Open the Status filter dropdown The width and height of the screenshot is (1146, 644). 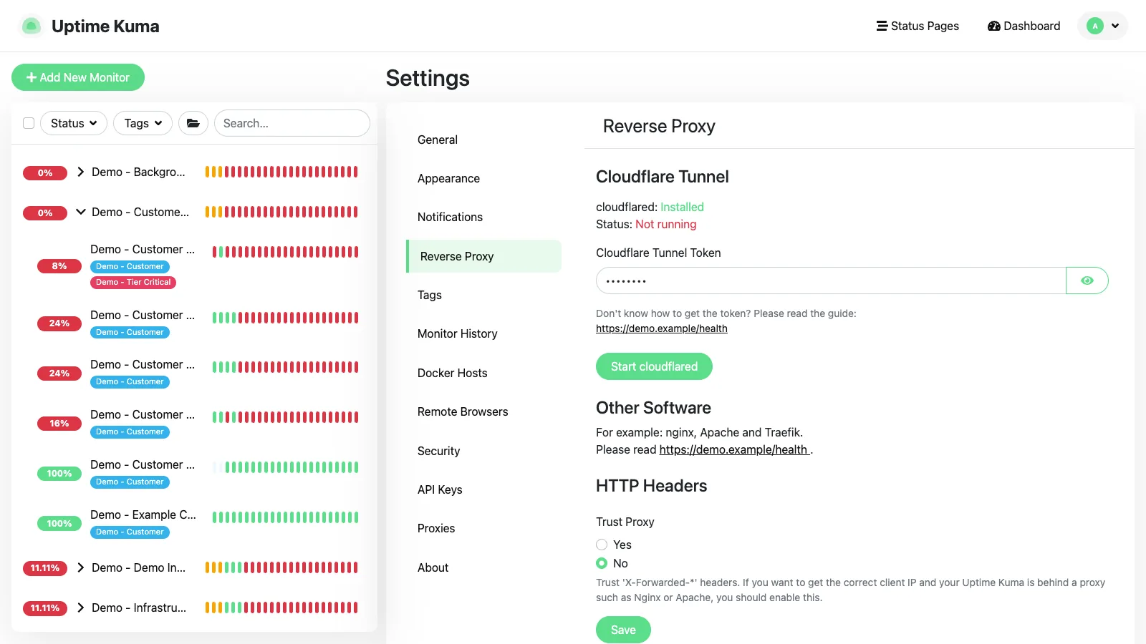point(74,123)
